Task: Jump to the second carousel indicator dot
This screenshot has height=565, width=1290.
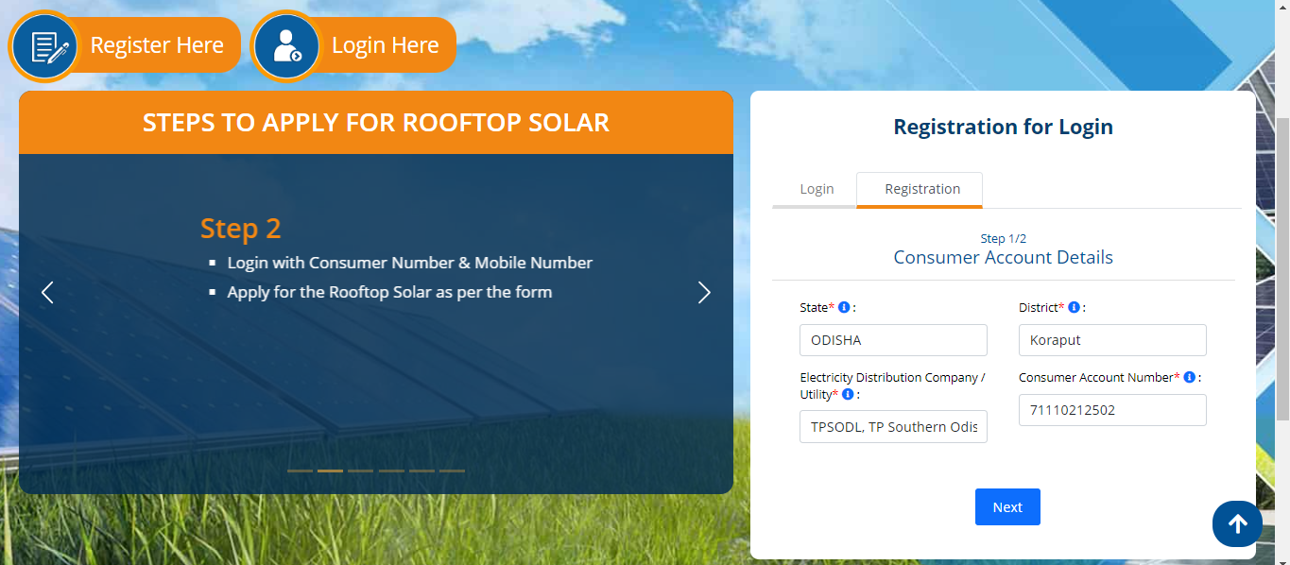Action: (330, 470)
